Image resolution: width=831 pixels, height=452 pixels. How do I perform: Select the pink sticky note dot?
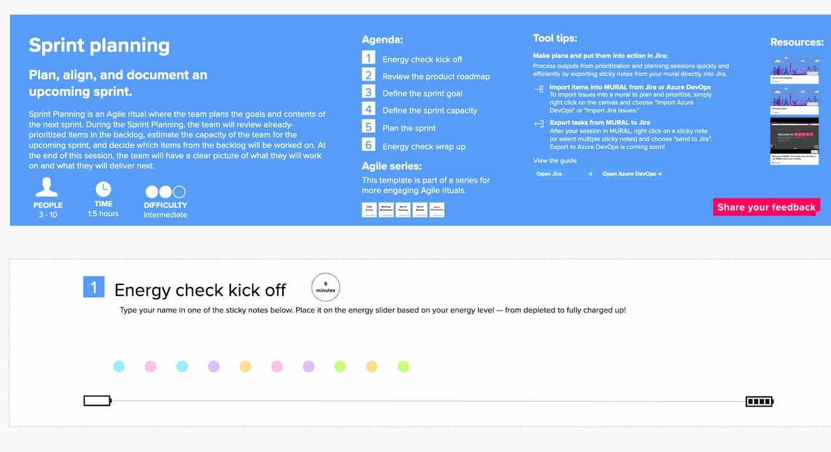coord(150,366)
